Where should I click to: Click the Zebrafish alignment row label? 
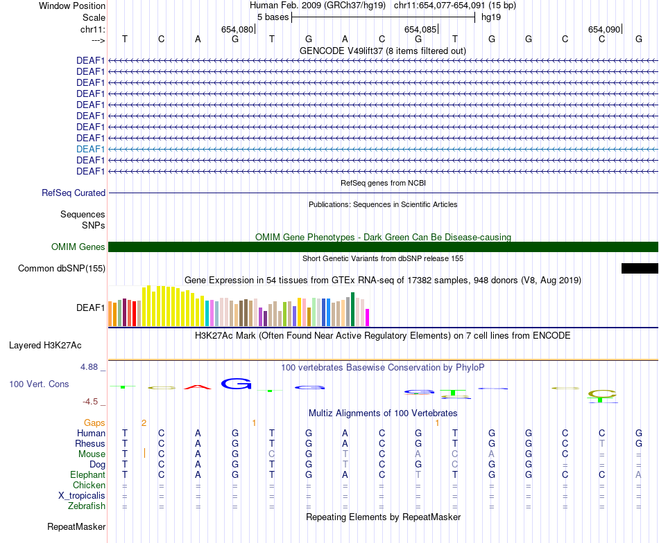tap(87, 506)
